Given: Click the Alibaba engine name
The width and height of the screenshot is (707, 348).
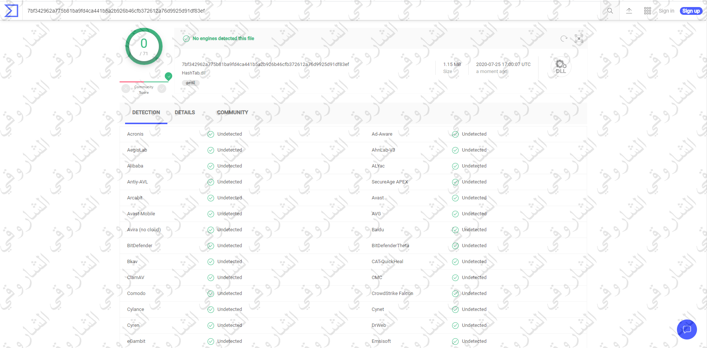Looking at the screenshot, I should [135, 166].
